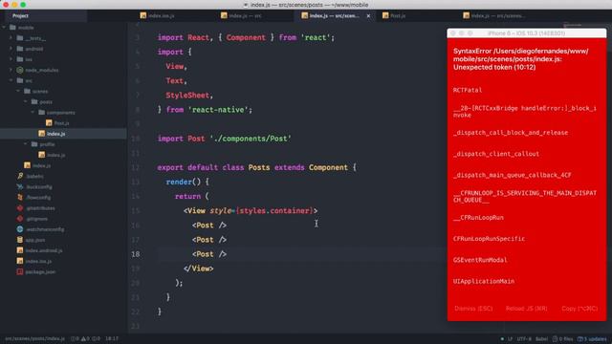Expand the __tests__ folder arrow
Image resolution: width=612 pixels, height=344 pixels.
click(11, 38)
